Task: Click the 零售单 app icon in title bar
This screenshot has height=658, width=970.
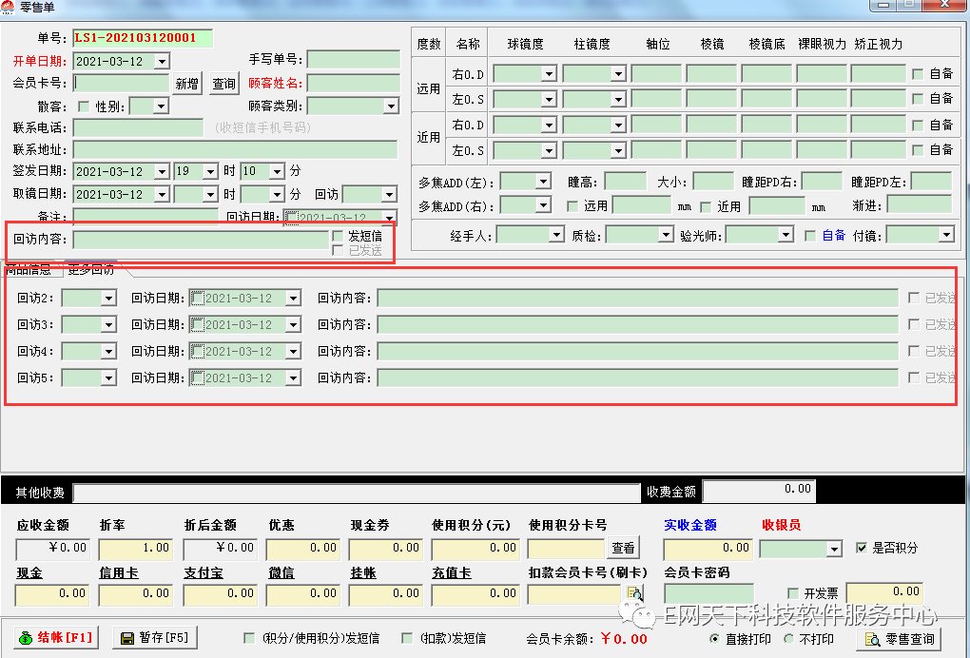Action: 8,7
